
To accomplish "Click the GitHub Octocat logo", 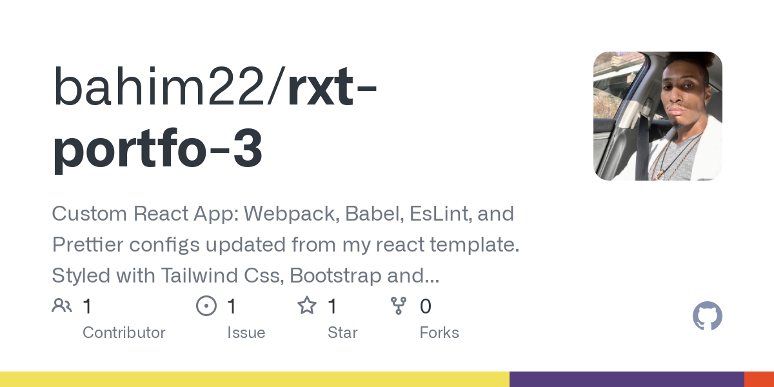I will pyautogui.click(x=708, y=317).
